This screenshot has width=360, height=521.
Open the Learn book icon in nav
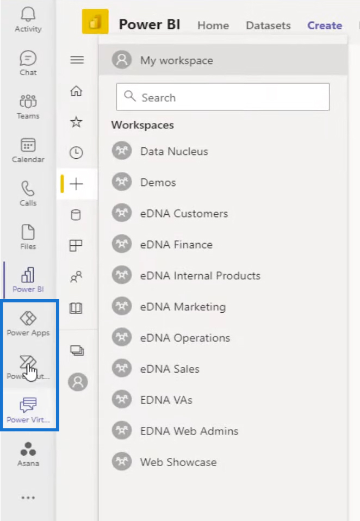pyautogui.click(x=76, y=308)
